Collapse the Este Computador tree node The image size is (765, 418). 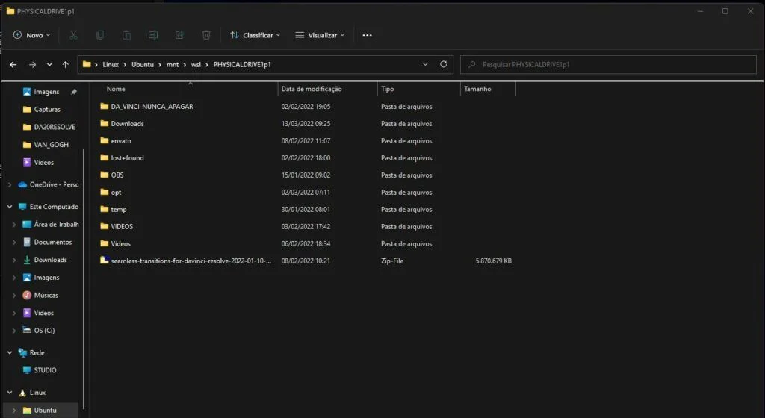click(9, 207)
